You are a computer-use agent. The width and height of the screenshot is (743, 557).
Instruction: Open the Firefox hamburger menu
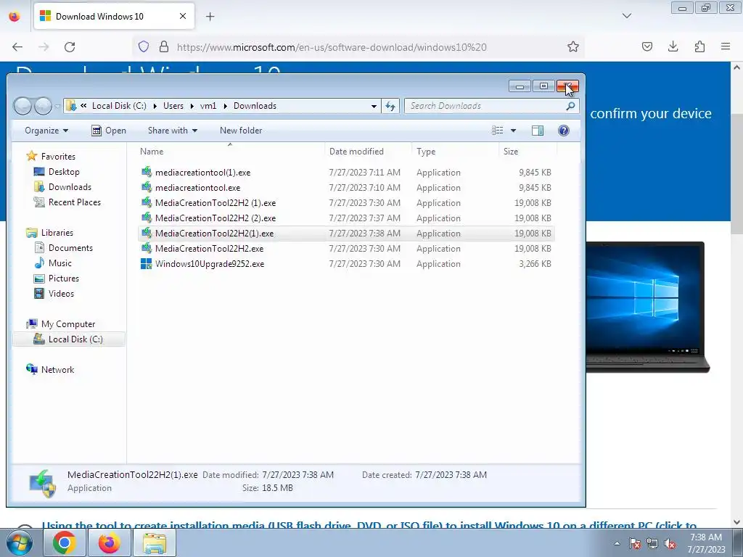point(726,46)
